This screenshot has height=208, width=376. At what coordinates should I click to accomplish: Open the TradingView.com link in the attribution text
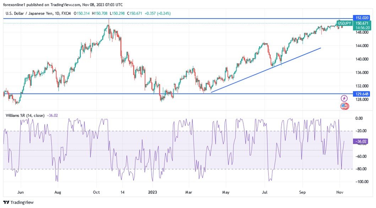tap(65, 5)
